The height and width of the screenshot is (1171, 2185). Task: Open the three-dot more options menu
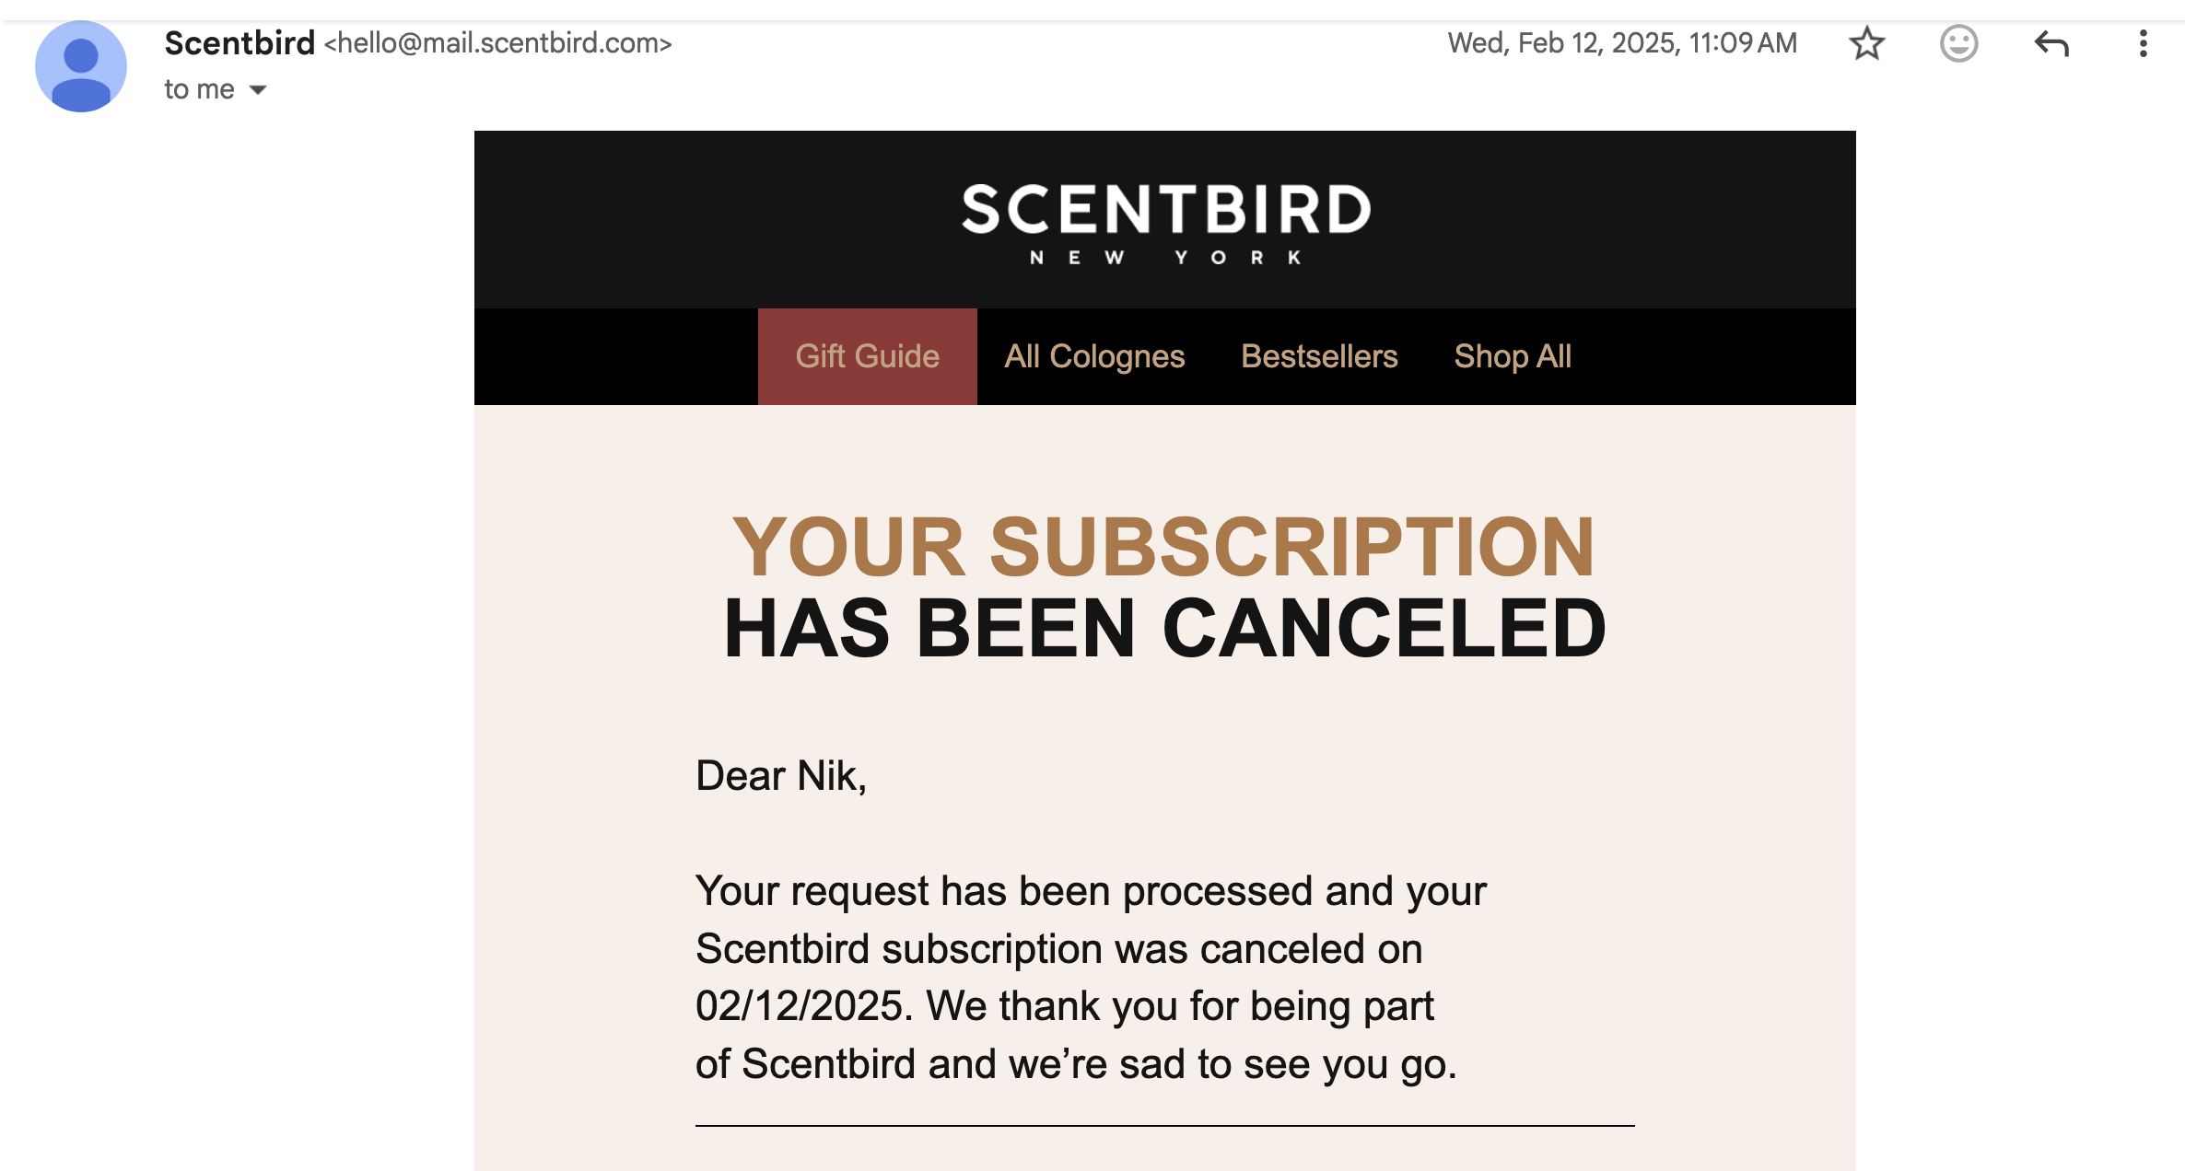click(2143, 43)
